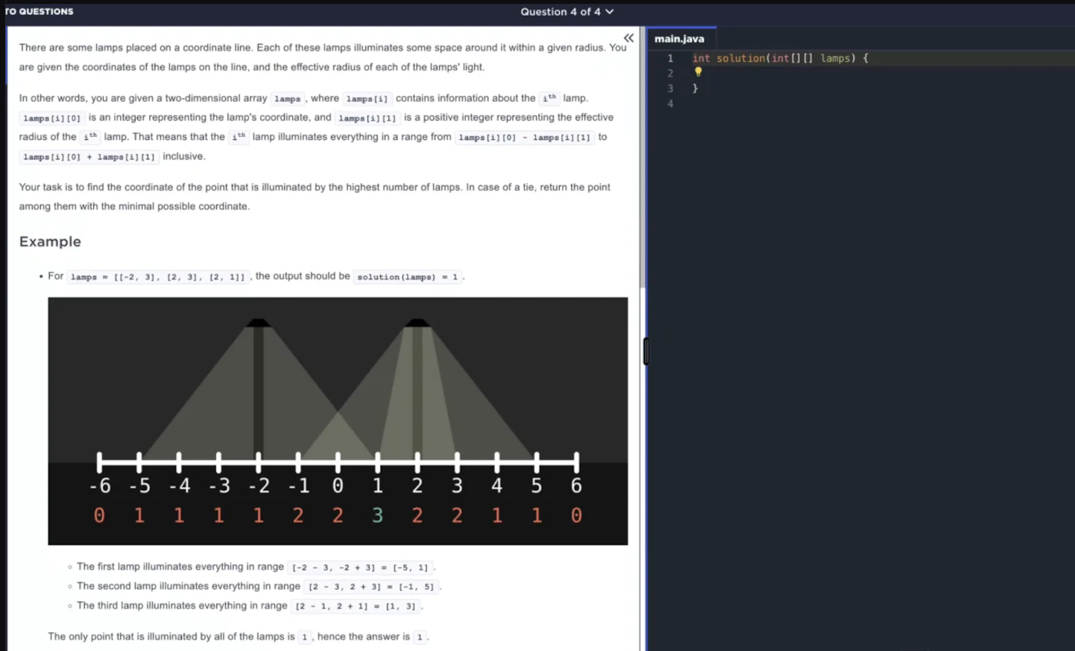Click the solution method signature on line 1

pyautogui.click(x=781, y=58)
